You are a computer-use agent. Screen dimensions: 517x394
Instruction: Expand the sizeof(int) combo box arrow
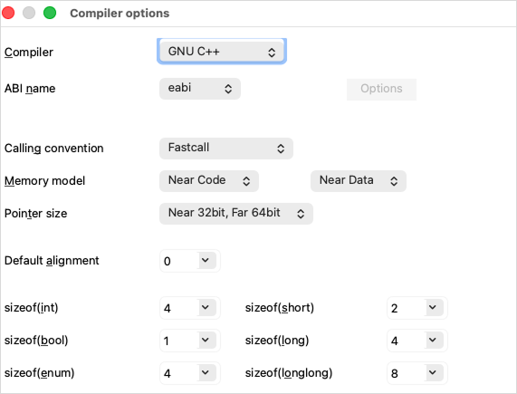pyautogui.click(x=206, y=308)
